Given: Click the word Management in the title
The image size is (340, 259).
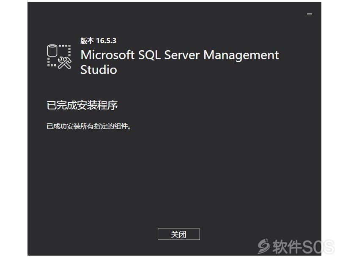Looking at the screenshot, I should [x=241, y=55].
